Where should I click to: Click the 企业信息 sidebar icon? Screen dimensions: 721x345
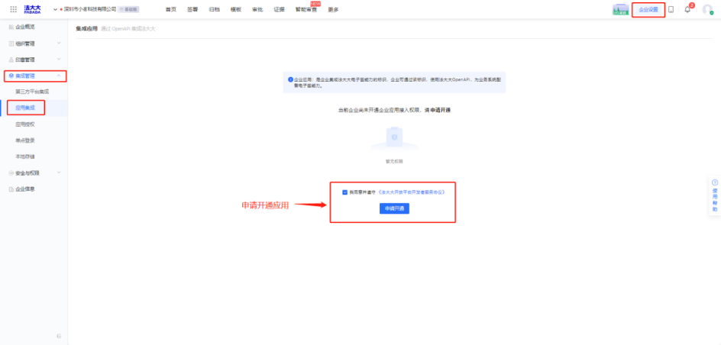(x=11, y=189)
